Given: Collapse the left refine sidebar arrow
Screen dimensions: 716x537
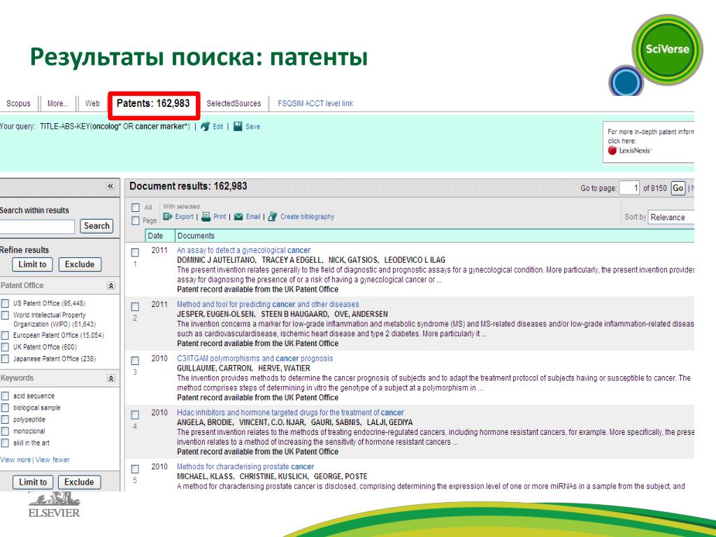Looking at the screenshot, I should coord(110,186).
